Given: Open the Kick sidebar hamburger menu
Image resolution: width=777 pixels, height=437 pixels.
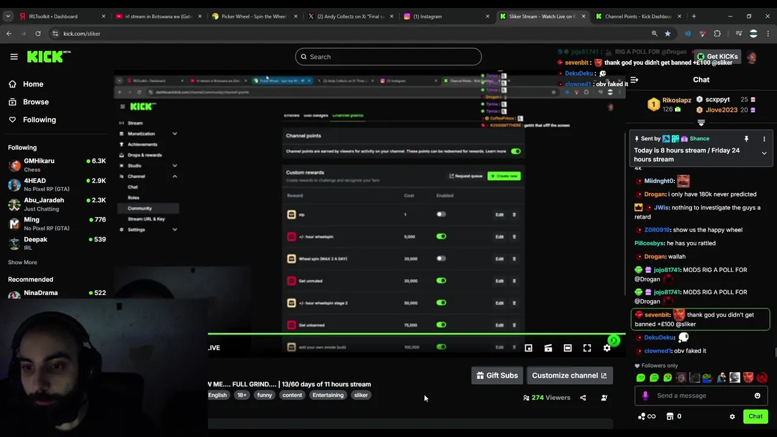Looking at the screenshot, I should click(14, 56).
